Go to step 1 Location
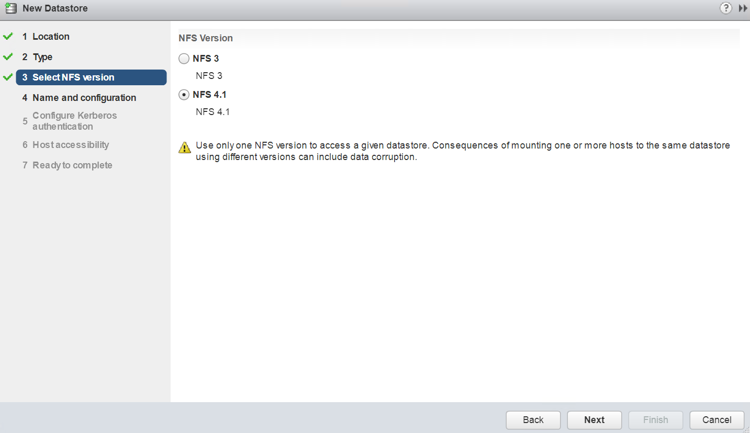 [x=51, y=37]
